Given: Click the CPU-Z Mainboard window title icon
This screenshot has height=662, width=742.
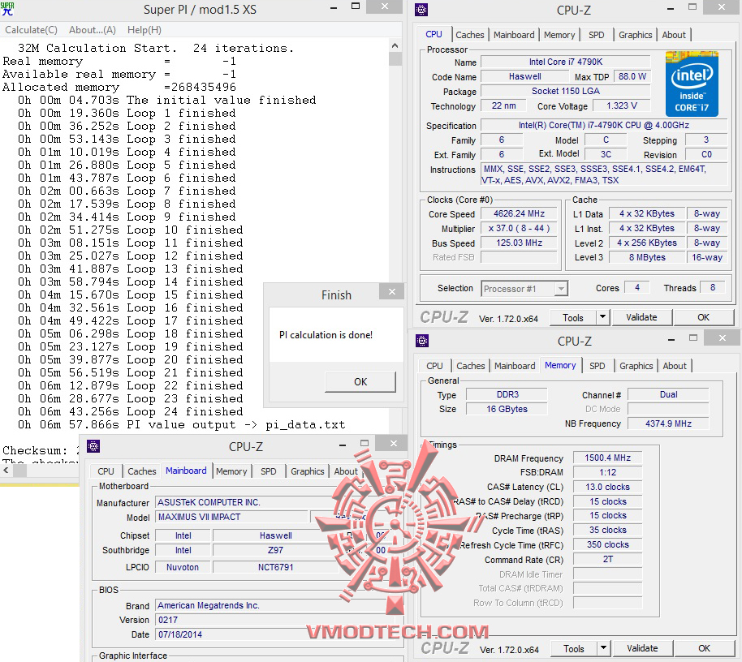Looking at the screenshot, I should (x=93, y=446).
